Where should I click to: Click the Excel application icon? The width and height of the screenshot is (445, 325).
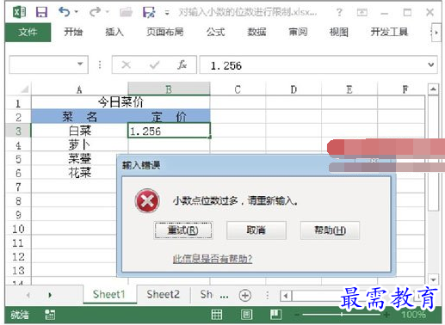pyautogui.click(x=20, y=12)
